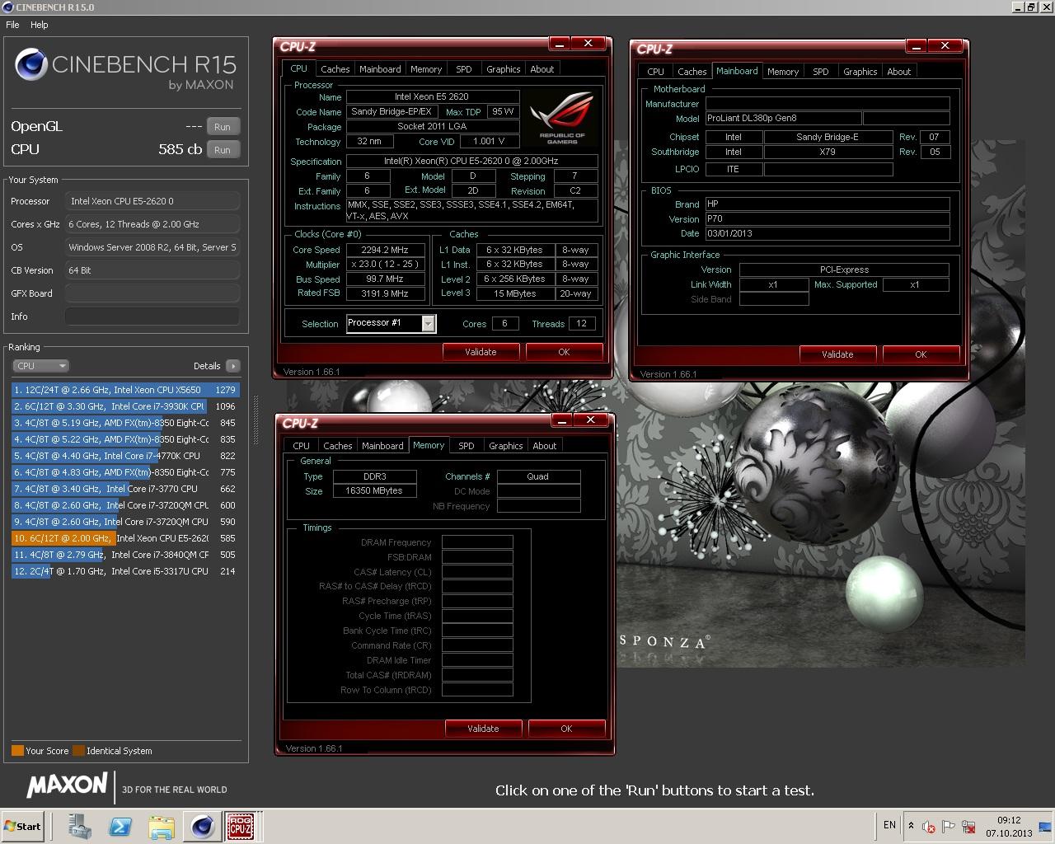1055x844 pixels.
Task: Select ranking entry 5.19 GHz FX-8350 with score 845
Action: coord(125,423)
